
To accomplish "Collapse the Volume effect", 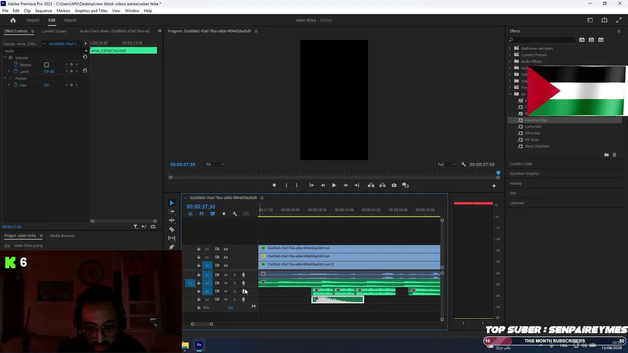I will click(4, 58).
